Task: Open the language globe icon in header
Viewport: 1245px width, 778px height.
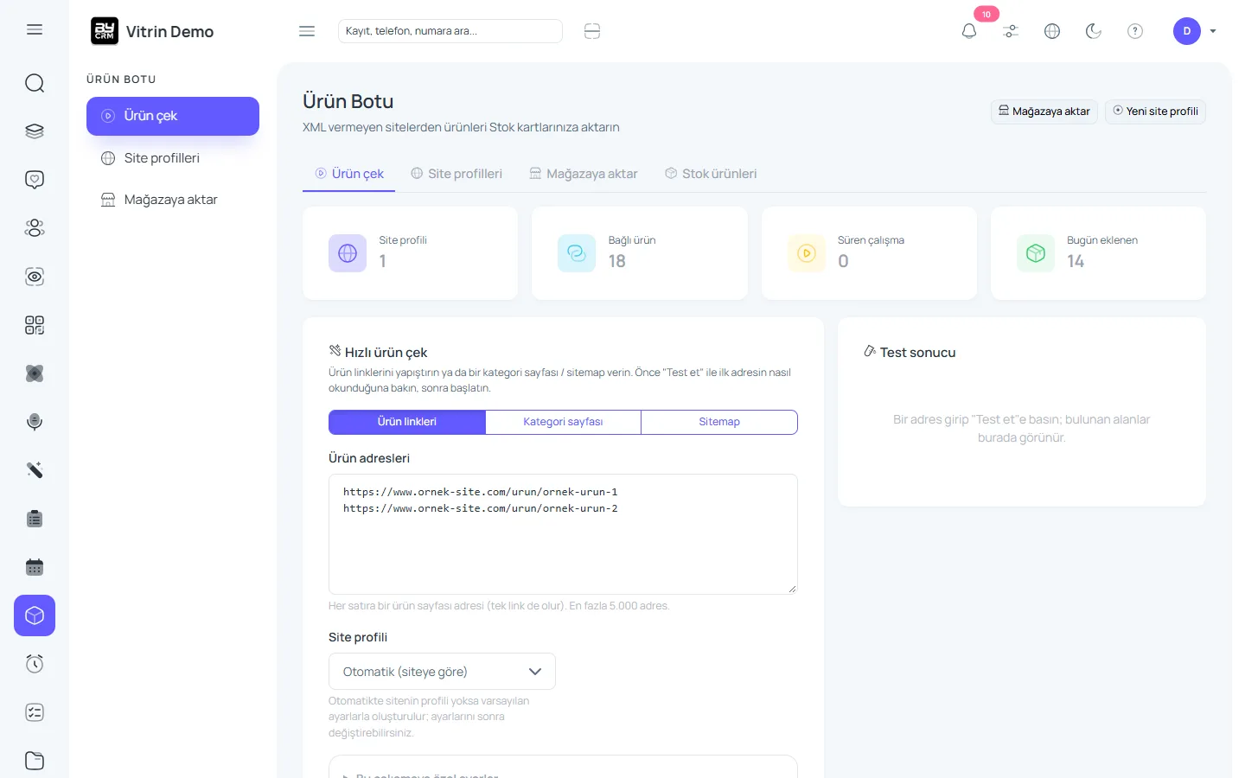Action: click(x=1052, y=31)
